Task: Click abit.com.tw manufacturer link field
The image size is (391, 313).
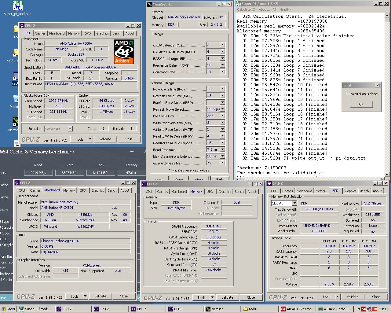Action: (x=86, y=202)
